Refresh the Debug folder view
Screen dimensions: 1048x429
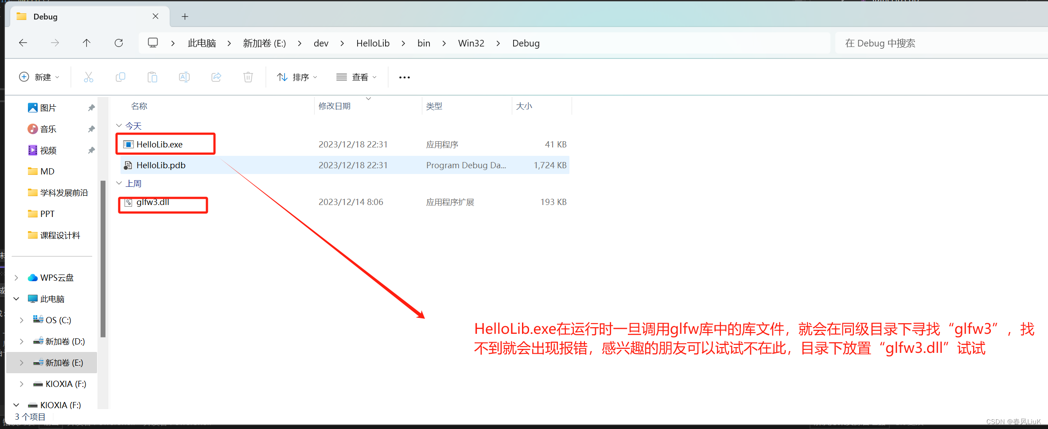tap(119, 43)
